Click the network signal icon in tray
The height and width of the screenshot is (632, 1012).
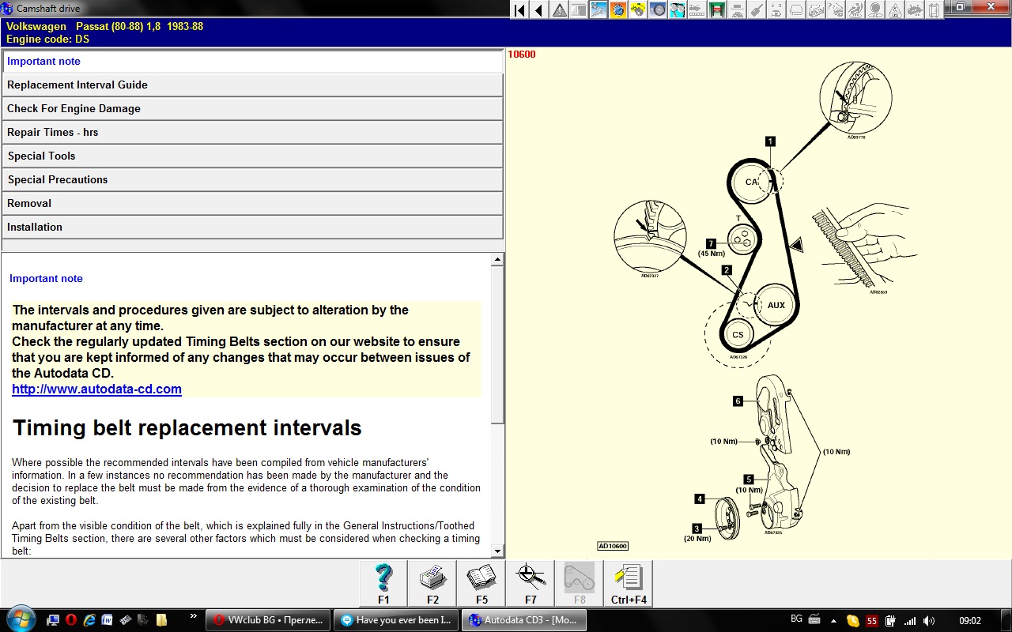[x=910, y=621]
